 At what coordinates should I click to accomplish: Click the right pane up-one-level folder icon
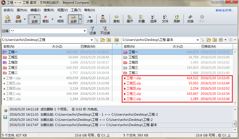tap(215, 40)
